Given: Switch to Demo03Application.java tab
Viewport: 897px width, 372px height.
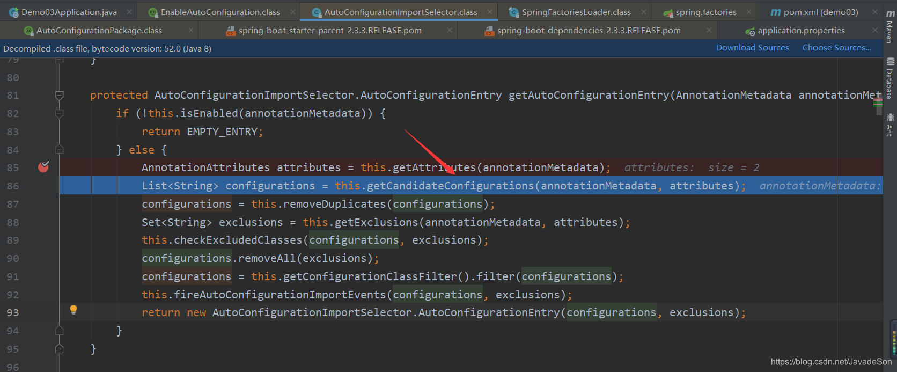Looking at the screenshot, I should click(69, 12).
